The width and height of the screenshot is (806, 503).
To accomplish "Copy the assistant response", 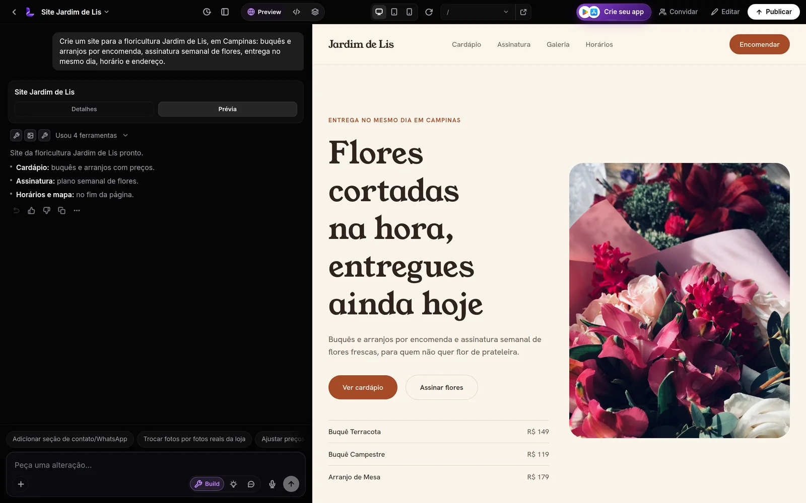I will coord(61,210).
